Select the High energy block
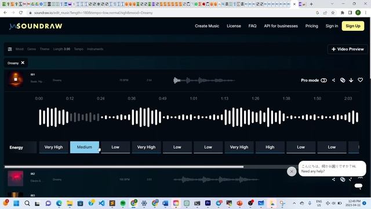 [270, 147]
